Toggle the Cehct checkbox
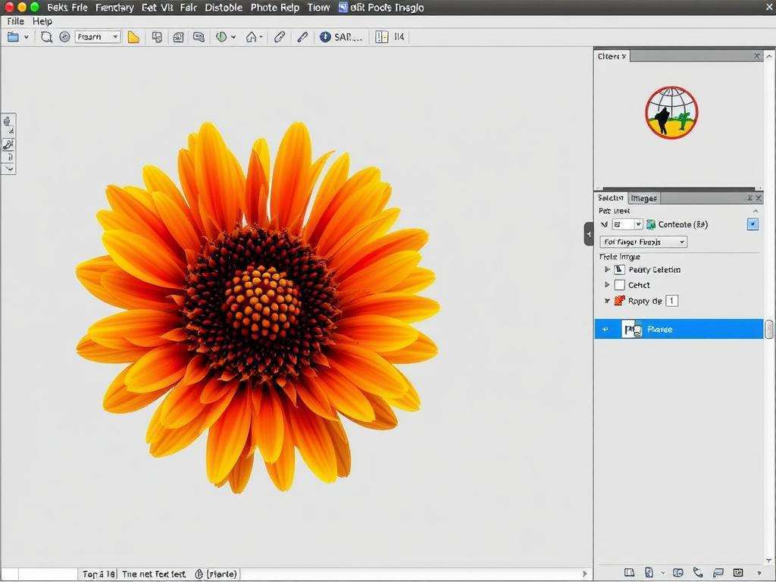The width and height of the screenshot is (776, 582). (x=620, y=285)
